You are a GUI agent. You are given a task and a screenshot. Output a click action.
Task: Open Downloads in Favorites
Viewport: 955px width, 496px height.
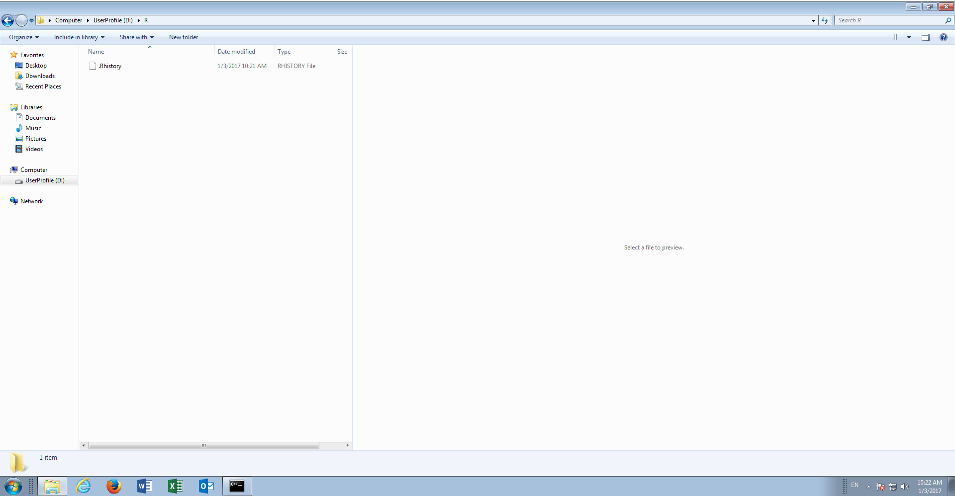click(x=40, y=76)
